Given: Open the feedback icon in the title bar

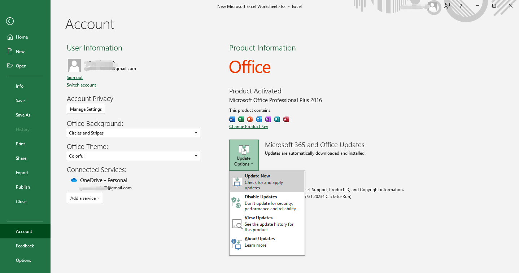Looking at the screenshot, I should 447,6.
